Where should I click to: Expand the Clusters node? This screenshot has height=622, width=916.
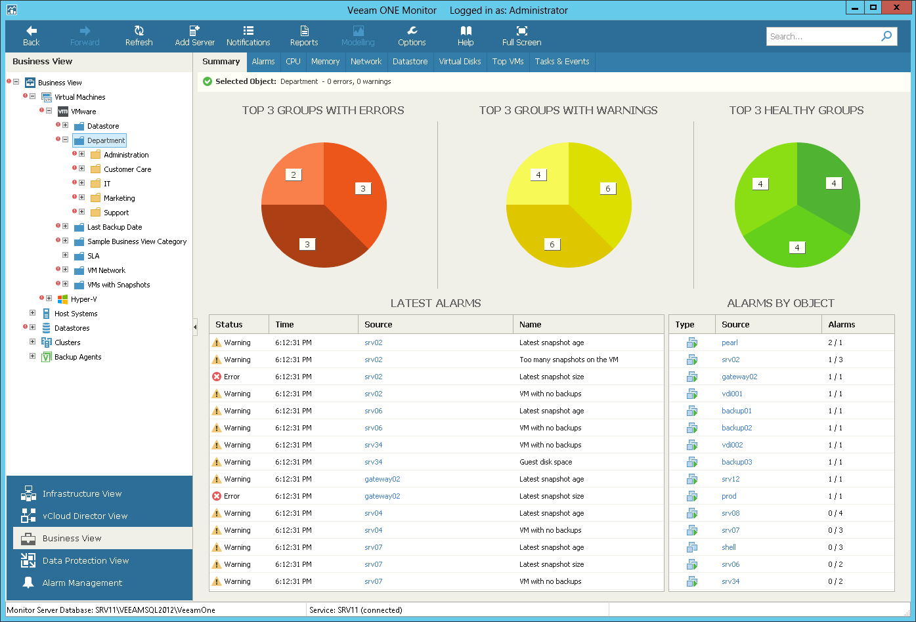[32, 342]
